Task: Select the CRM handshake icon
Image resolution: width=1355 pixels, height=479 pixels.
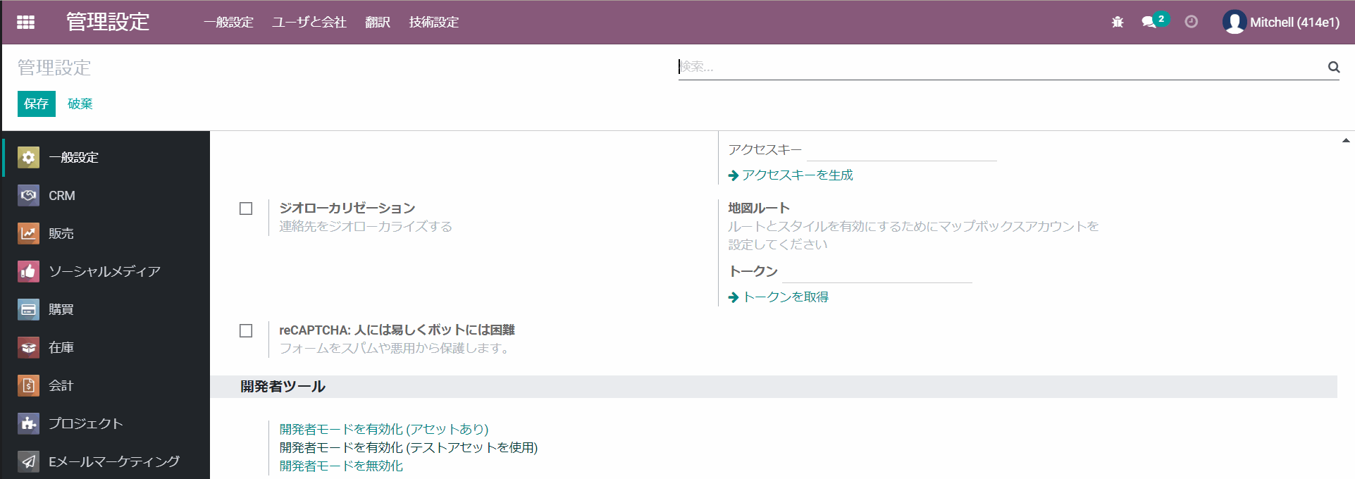Action: coord(28,195)
